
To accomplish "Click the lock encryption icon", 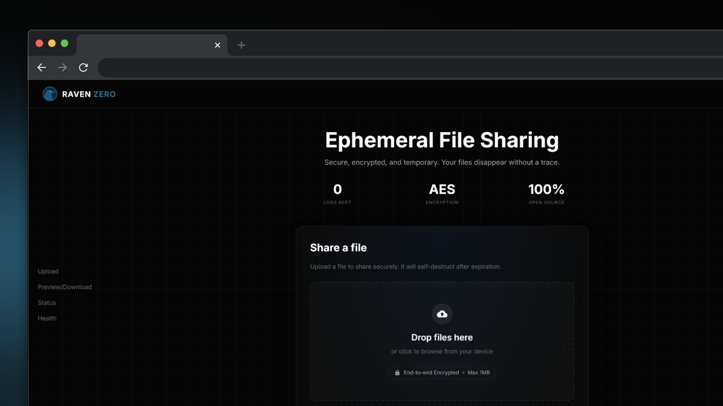I will pos(397,373).
